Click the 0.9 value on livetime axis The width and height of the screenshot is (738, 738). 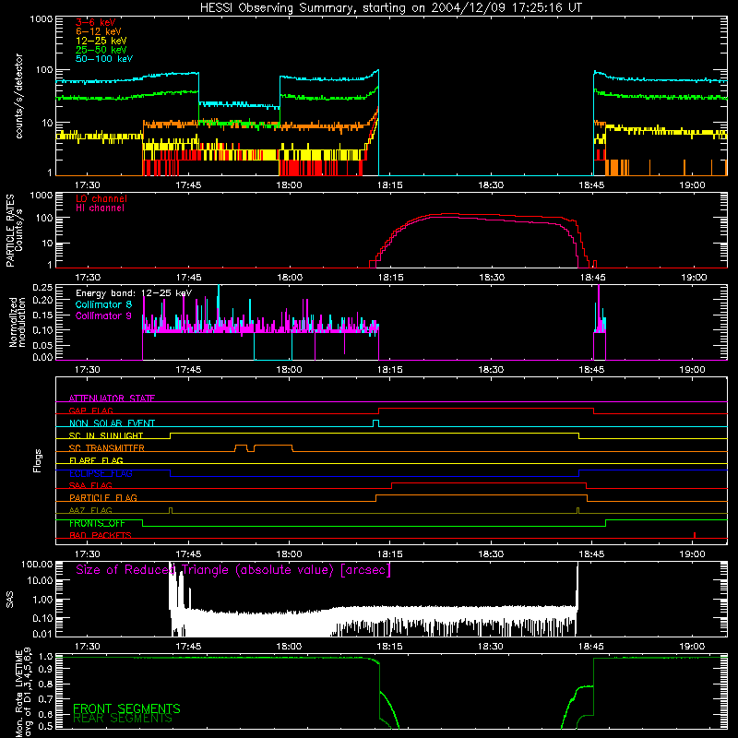coord(46,668)
